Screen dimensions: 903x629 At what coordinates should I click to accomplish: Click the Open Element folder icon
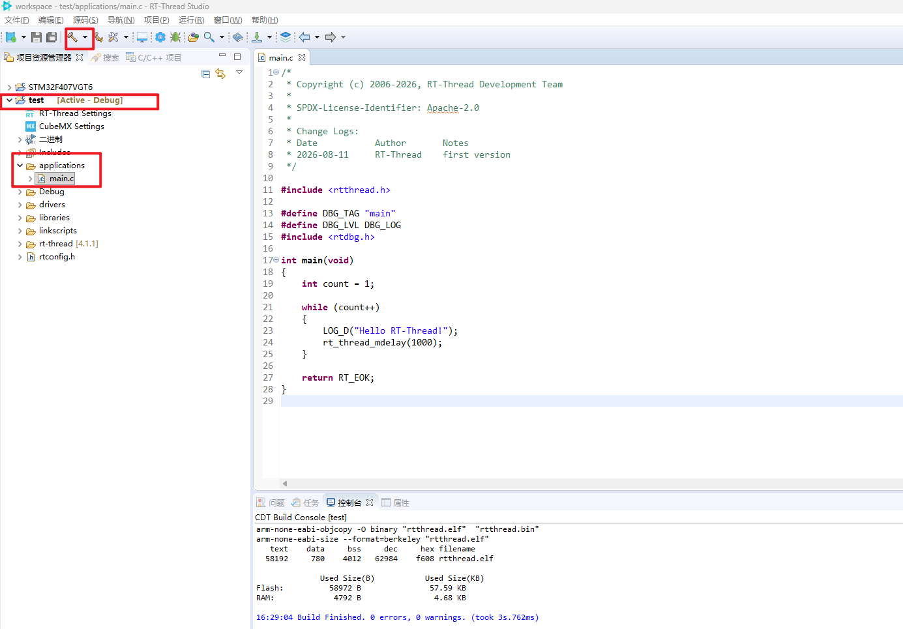[x=194, y=37]
